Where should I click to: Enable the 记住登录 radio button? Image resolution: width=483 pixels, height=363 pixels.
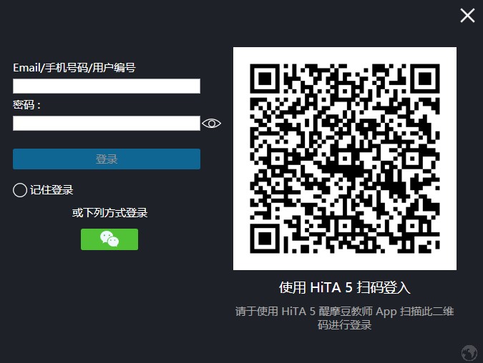pyautogui.click(x=20, y=190)
